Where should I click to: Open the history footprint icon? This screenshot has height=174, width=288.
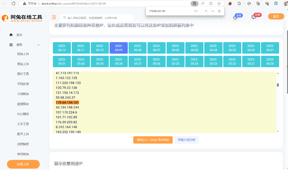pyautogui.click(x=235, y=17)
